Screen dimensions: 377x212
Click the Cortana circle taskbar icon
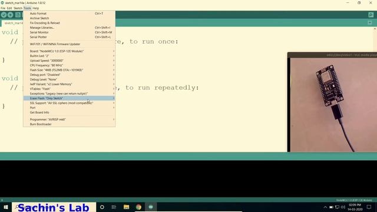[x=102, y=207]
